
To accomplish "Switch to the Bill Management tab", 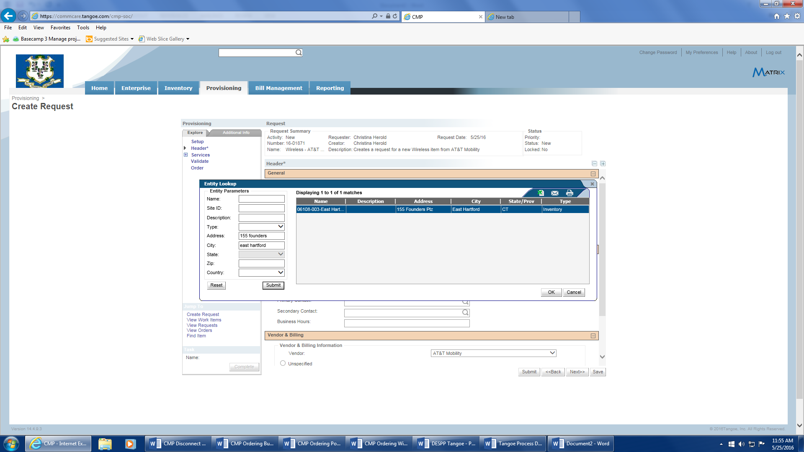I will [278, 88].
